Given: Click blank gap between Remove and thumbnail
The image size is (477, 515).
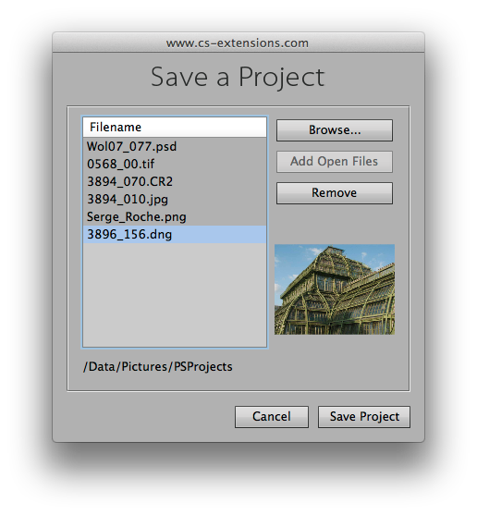Looking at the screenshot, I should coord(335,224).
